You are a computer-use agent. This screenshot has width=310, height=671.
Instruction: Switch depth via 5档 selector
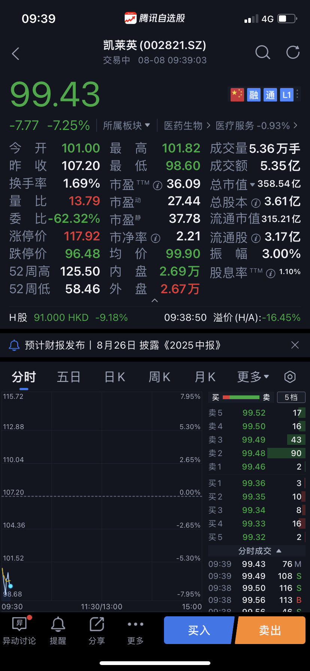pos(291,397)
